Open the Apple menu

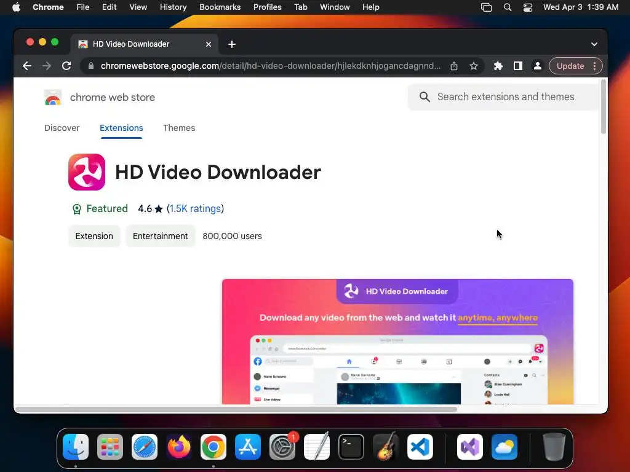coord(16,7)
